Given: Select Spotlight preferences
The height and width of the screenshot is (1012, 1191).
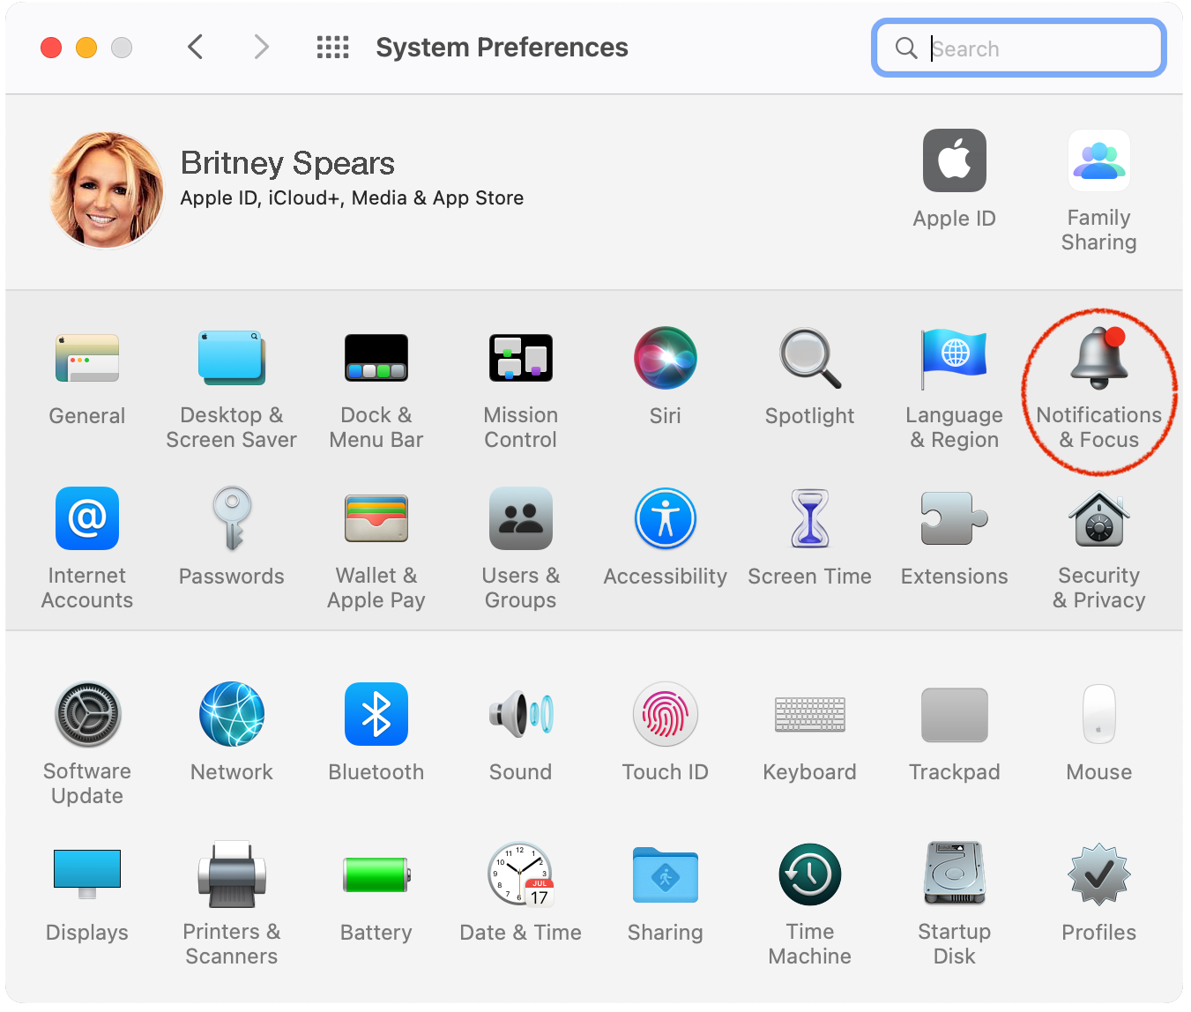Looking at the screenshot, I should tap(809, 370).
